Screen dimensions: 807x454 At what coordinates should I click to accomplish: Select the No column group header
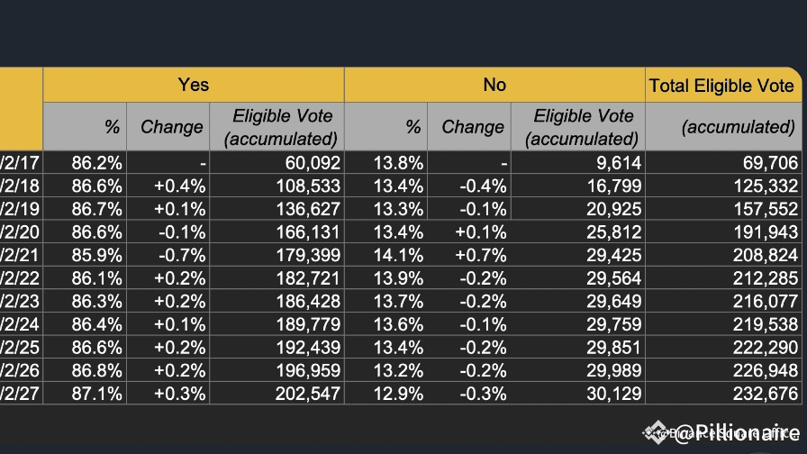click(x=494, y=85)
